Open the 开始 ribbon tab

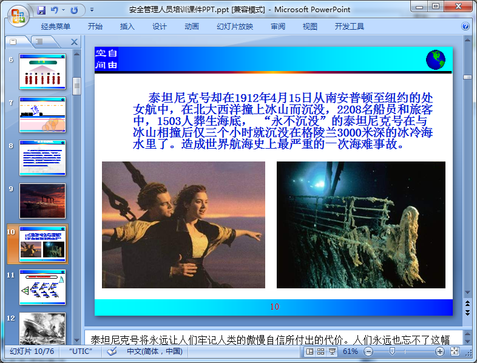click(95, 27)
